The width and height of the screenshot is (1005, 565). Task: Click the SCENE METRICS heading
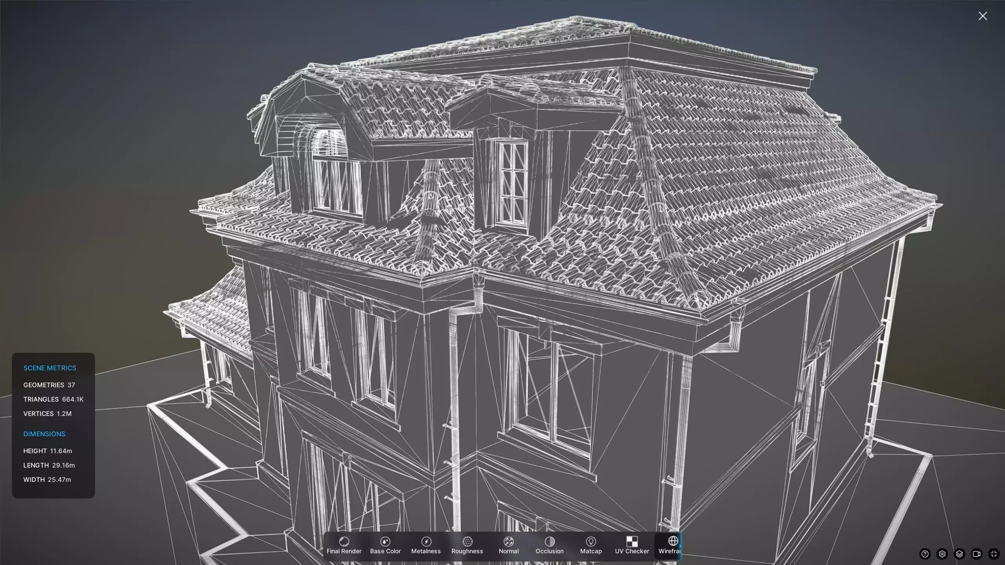coord(50,368)
